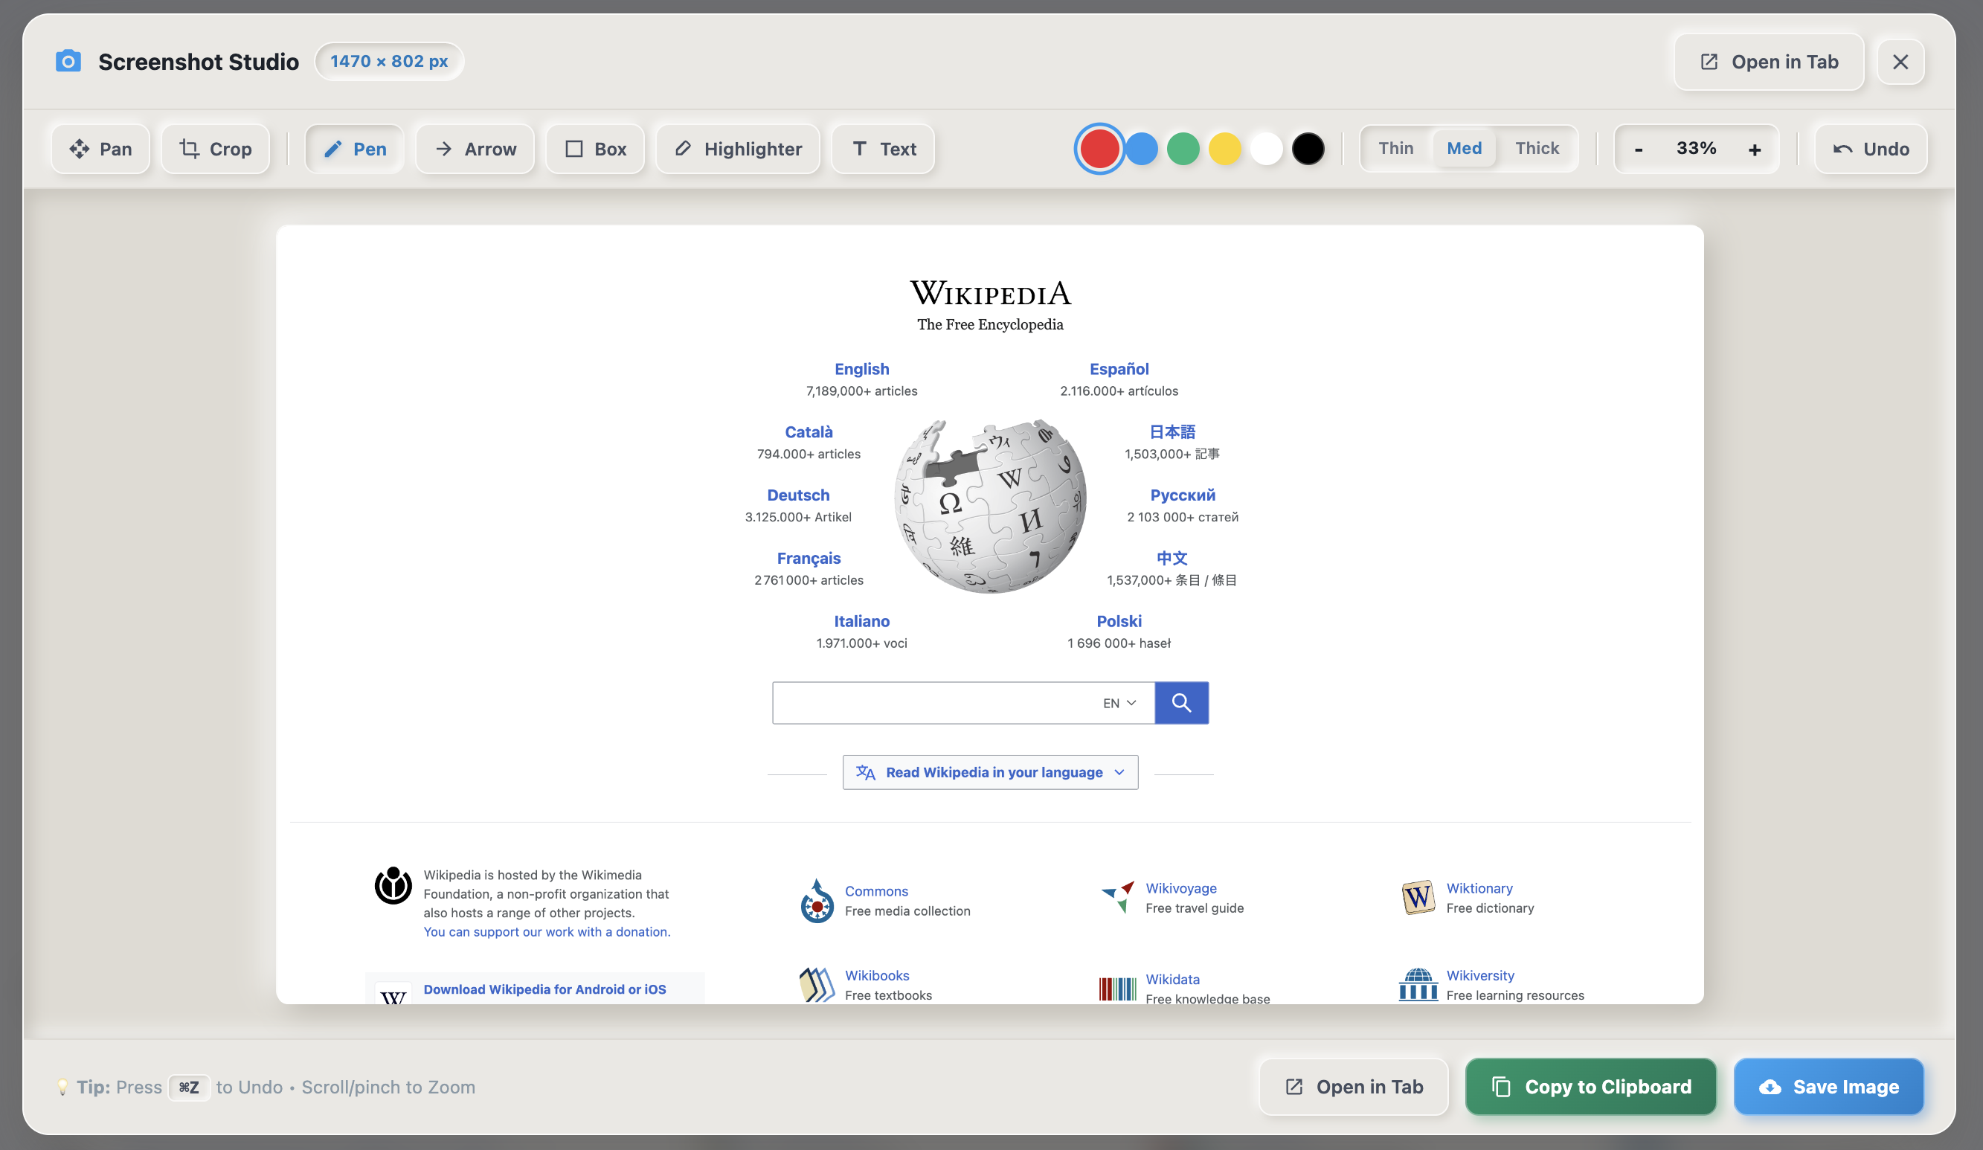Open the 日本語 Wikipedia link
Image resolution: width=1983 pixels, height=1150 pixels.
(x=1172, y=432)
